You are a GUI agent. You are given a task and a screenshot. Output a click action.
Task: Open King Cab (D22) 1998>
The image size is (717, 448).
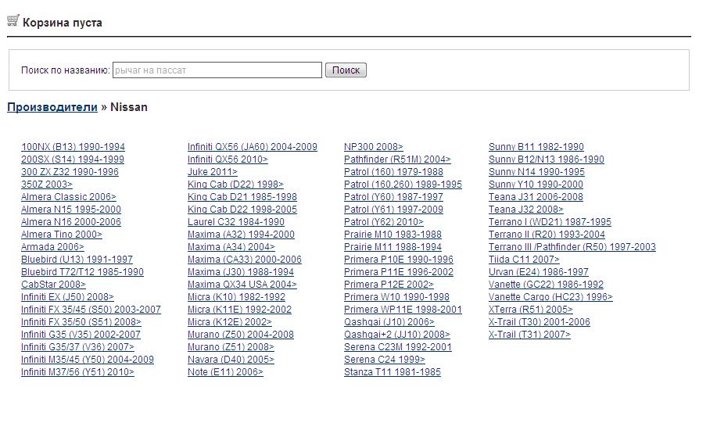[235, 185]
